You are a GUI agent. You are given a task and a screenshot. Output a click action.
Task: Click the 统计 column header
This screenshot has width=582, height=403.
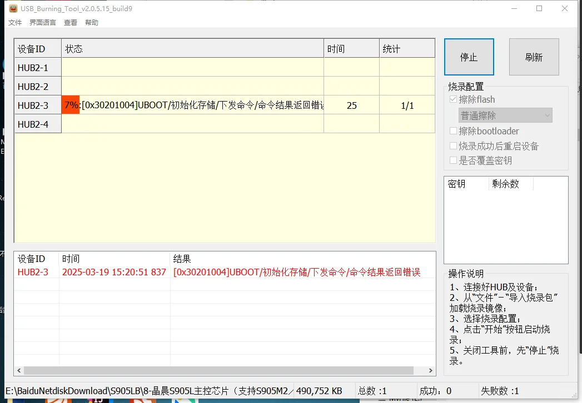tap(407, 48)
